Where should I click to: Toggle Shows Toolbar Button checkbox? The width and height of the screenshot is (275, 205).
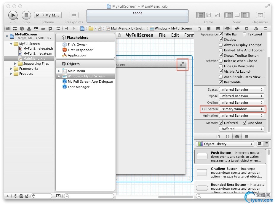coord(221,56)
